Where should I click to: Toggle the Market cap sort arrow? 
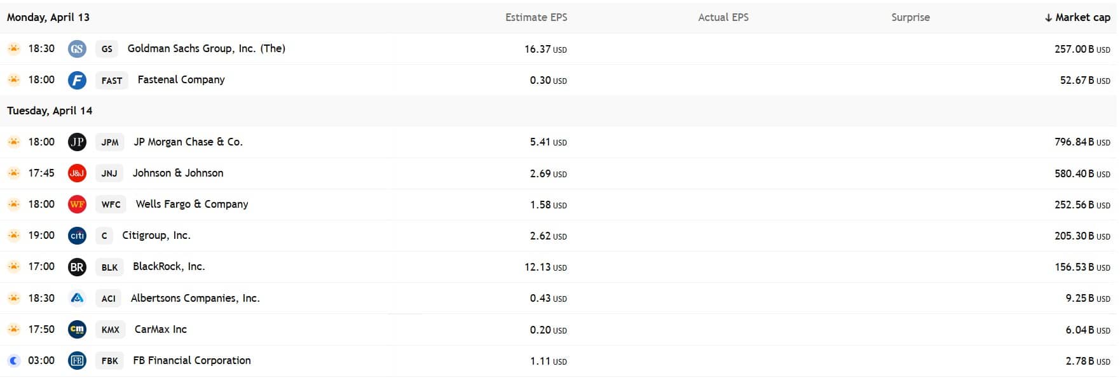point(1048,17)
